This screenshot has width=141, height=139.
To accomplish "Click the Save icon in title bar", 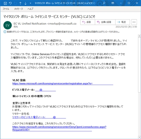I will tap(5, 3).
